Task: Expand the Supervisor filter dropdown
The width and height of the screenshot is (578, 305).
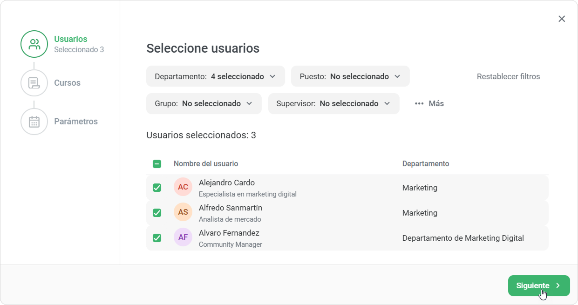Action: pos(334,103)
